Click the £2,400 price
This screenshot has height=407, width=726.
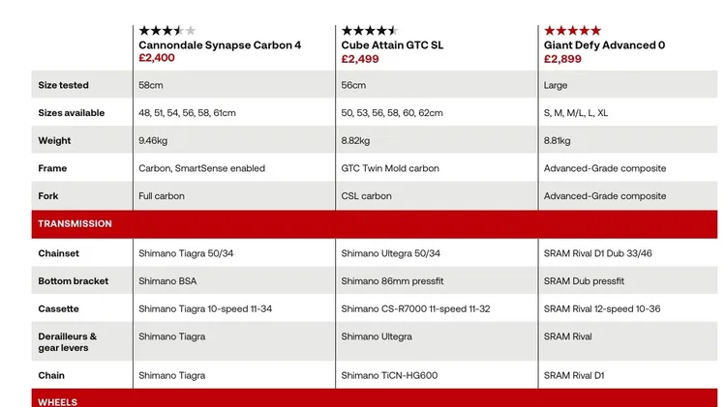click(157, 58)
